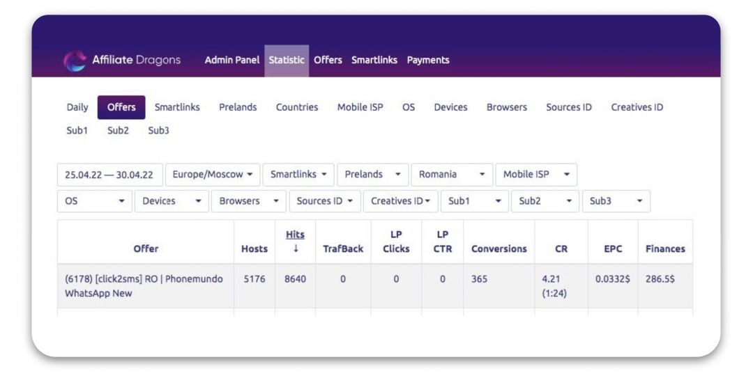The image size is (753, 378).
Task: Open the Romania country filter dropdown
Action: (x=451, y=175)
